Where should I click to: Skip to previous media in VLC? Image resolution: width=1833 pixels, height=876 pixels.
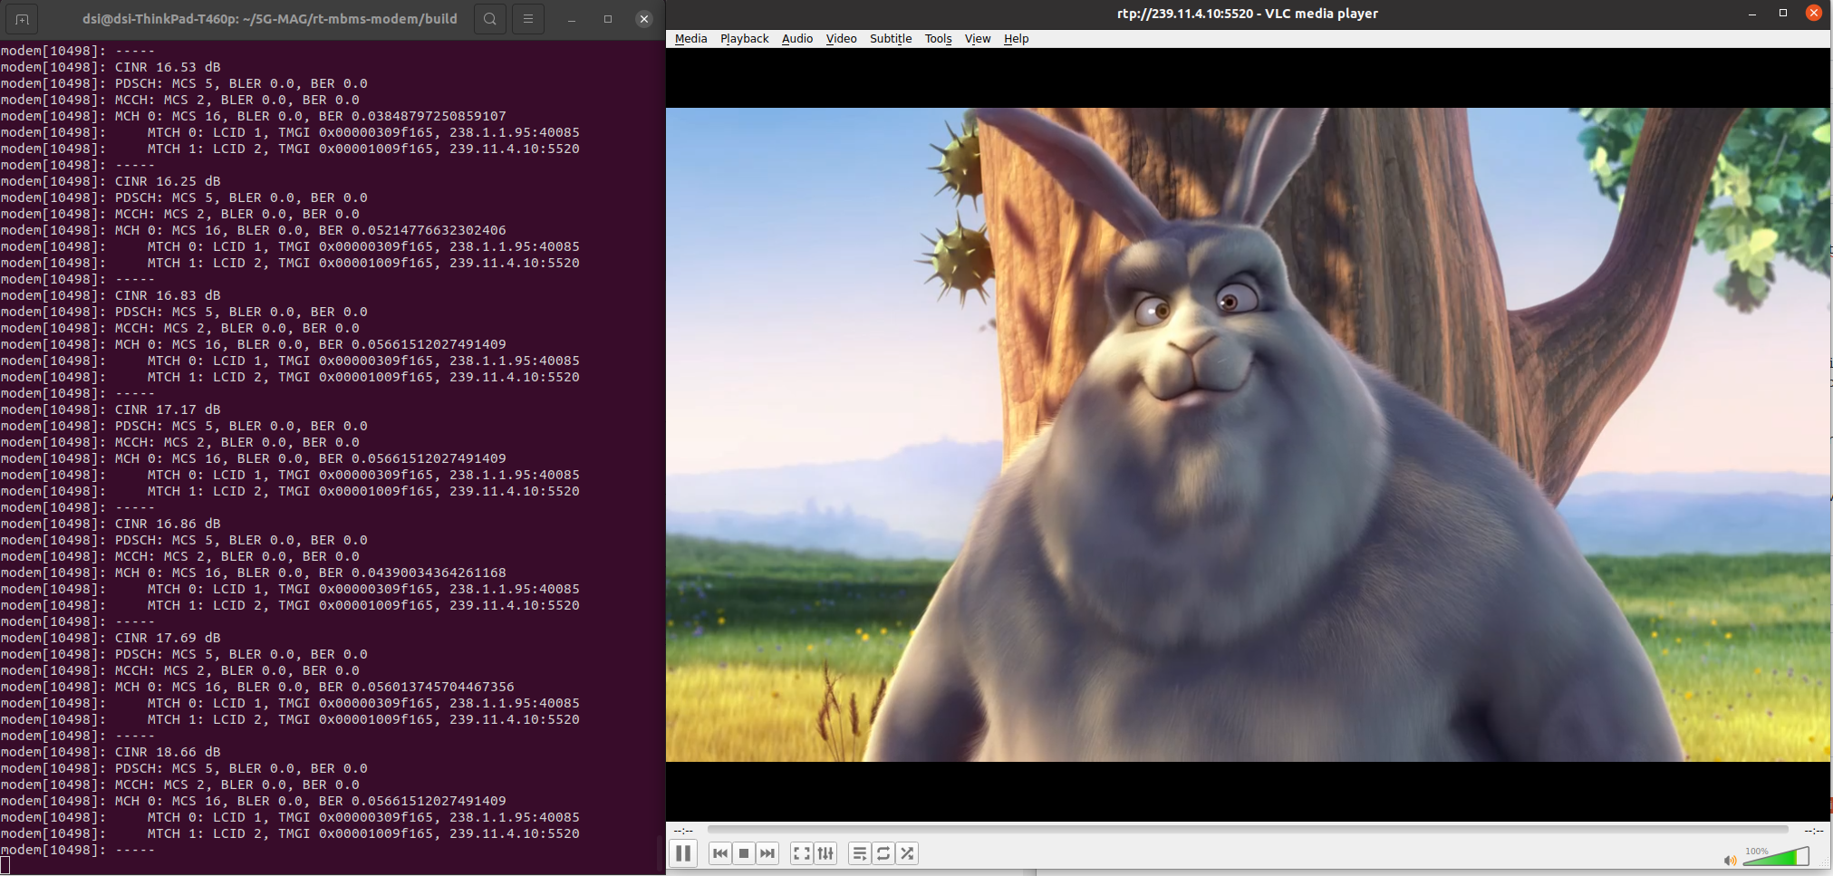720,853
